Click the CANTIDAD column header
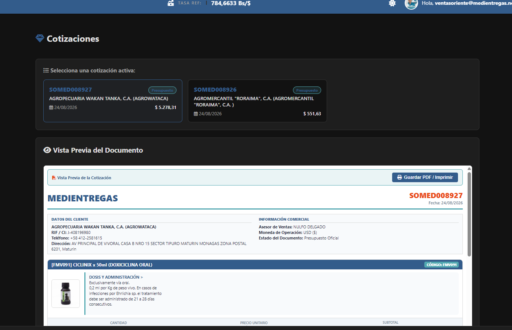This screenshot has height=330, width=512. click(118, 323)
